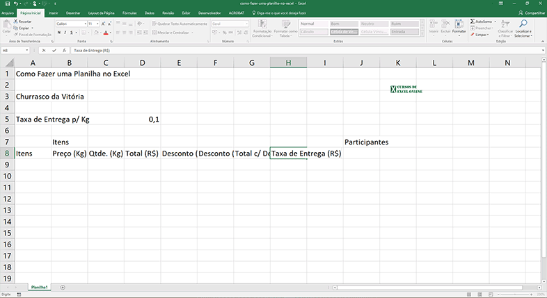547x298 pixels.
Task: Click the Diga-me search box
Action: click(279, 13)
